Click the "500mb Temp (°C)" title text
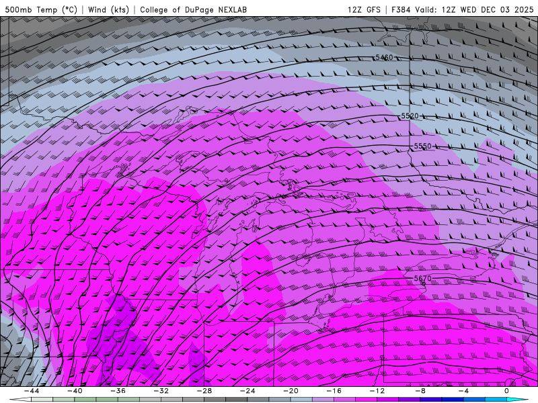 (x=41, y=9)
